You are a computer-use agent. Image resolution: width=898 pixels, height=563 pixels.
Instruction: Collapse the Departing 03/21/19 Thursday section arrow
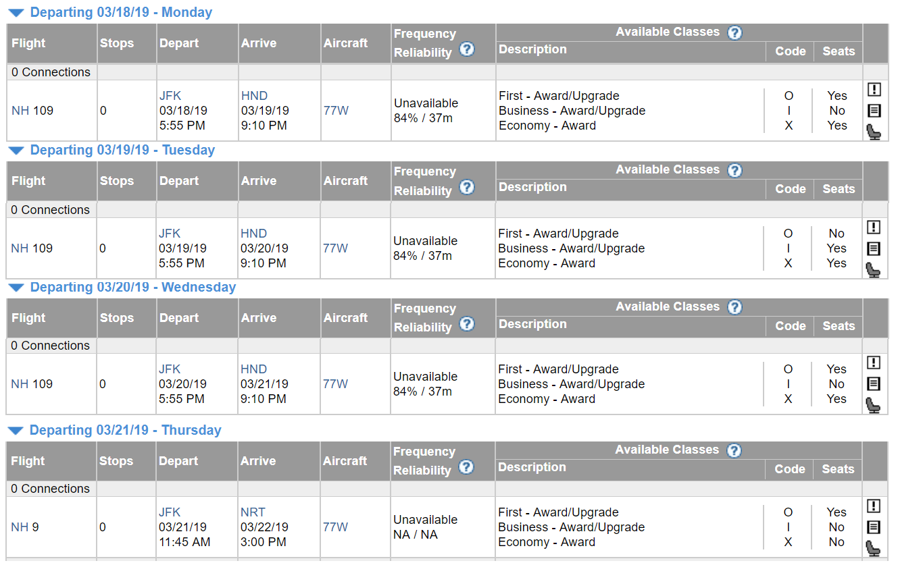pos(16,431)
